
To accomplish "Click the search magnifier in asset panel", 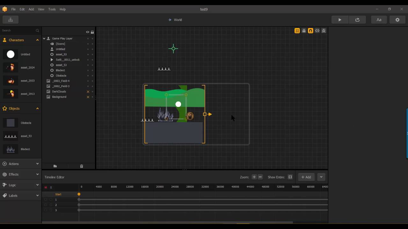I will click(x=37, y=31).
